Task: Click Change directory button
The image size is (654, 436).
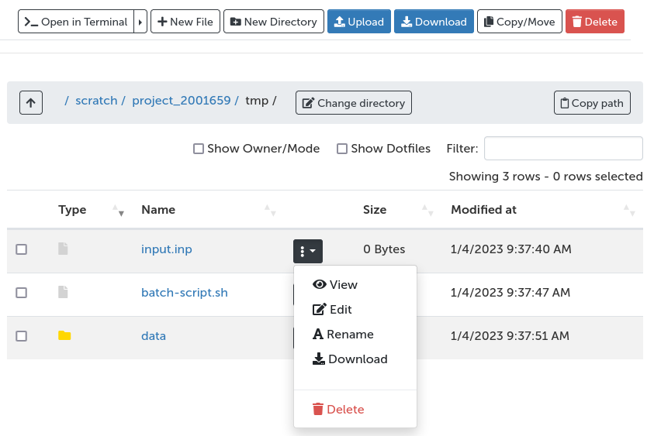Action: point(354,102)
